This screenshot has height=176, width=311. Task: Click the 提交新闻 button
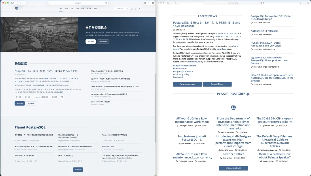point(31,103)
